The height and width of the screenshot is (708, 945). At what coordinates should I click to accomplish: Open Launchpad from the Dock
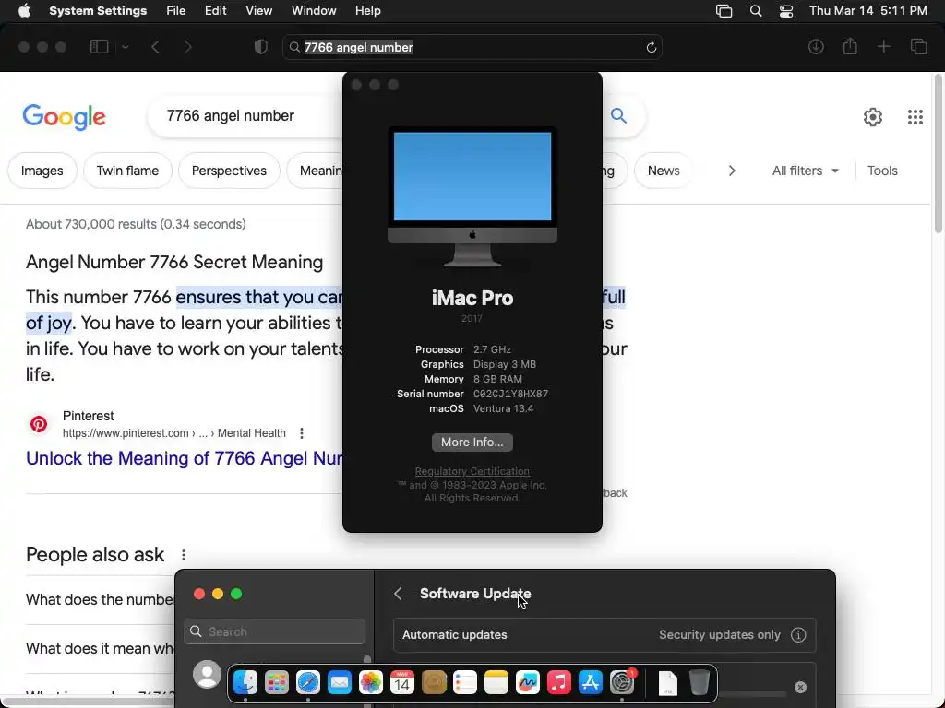point(277,683)
